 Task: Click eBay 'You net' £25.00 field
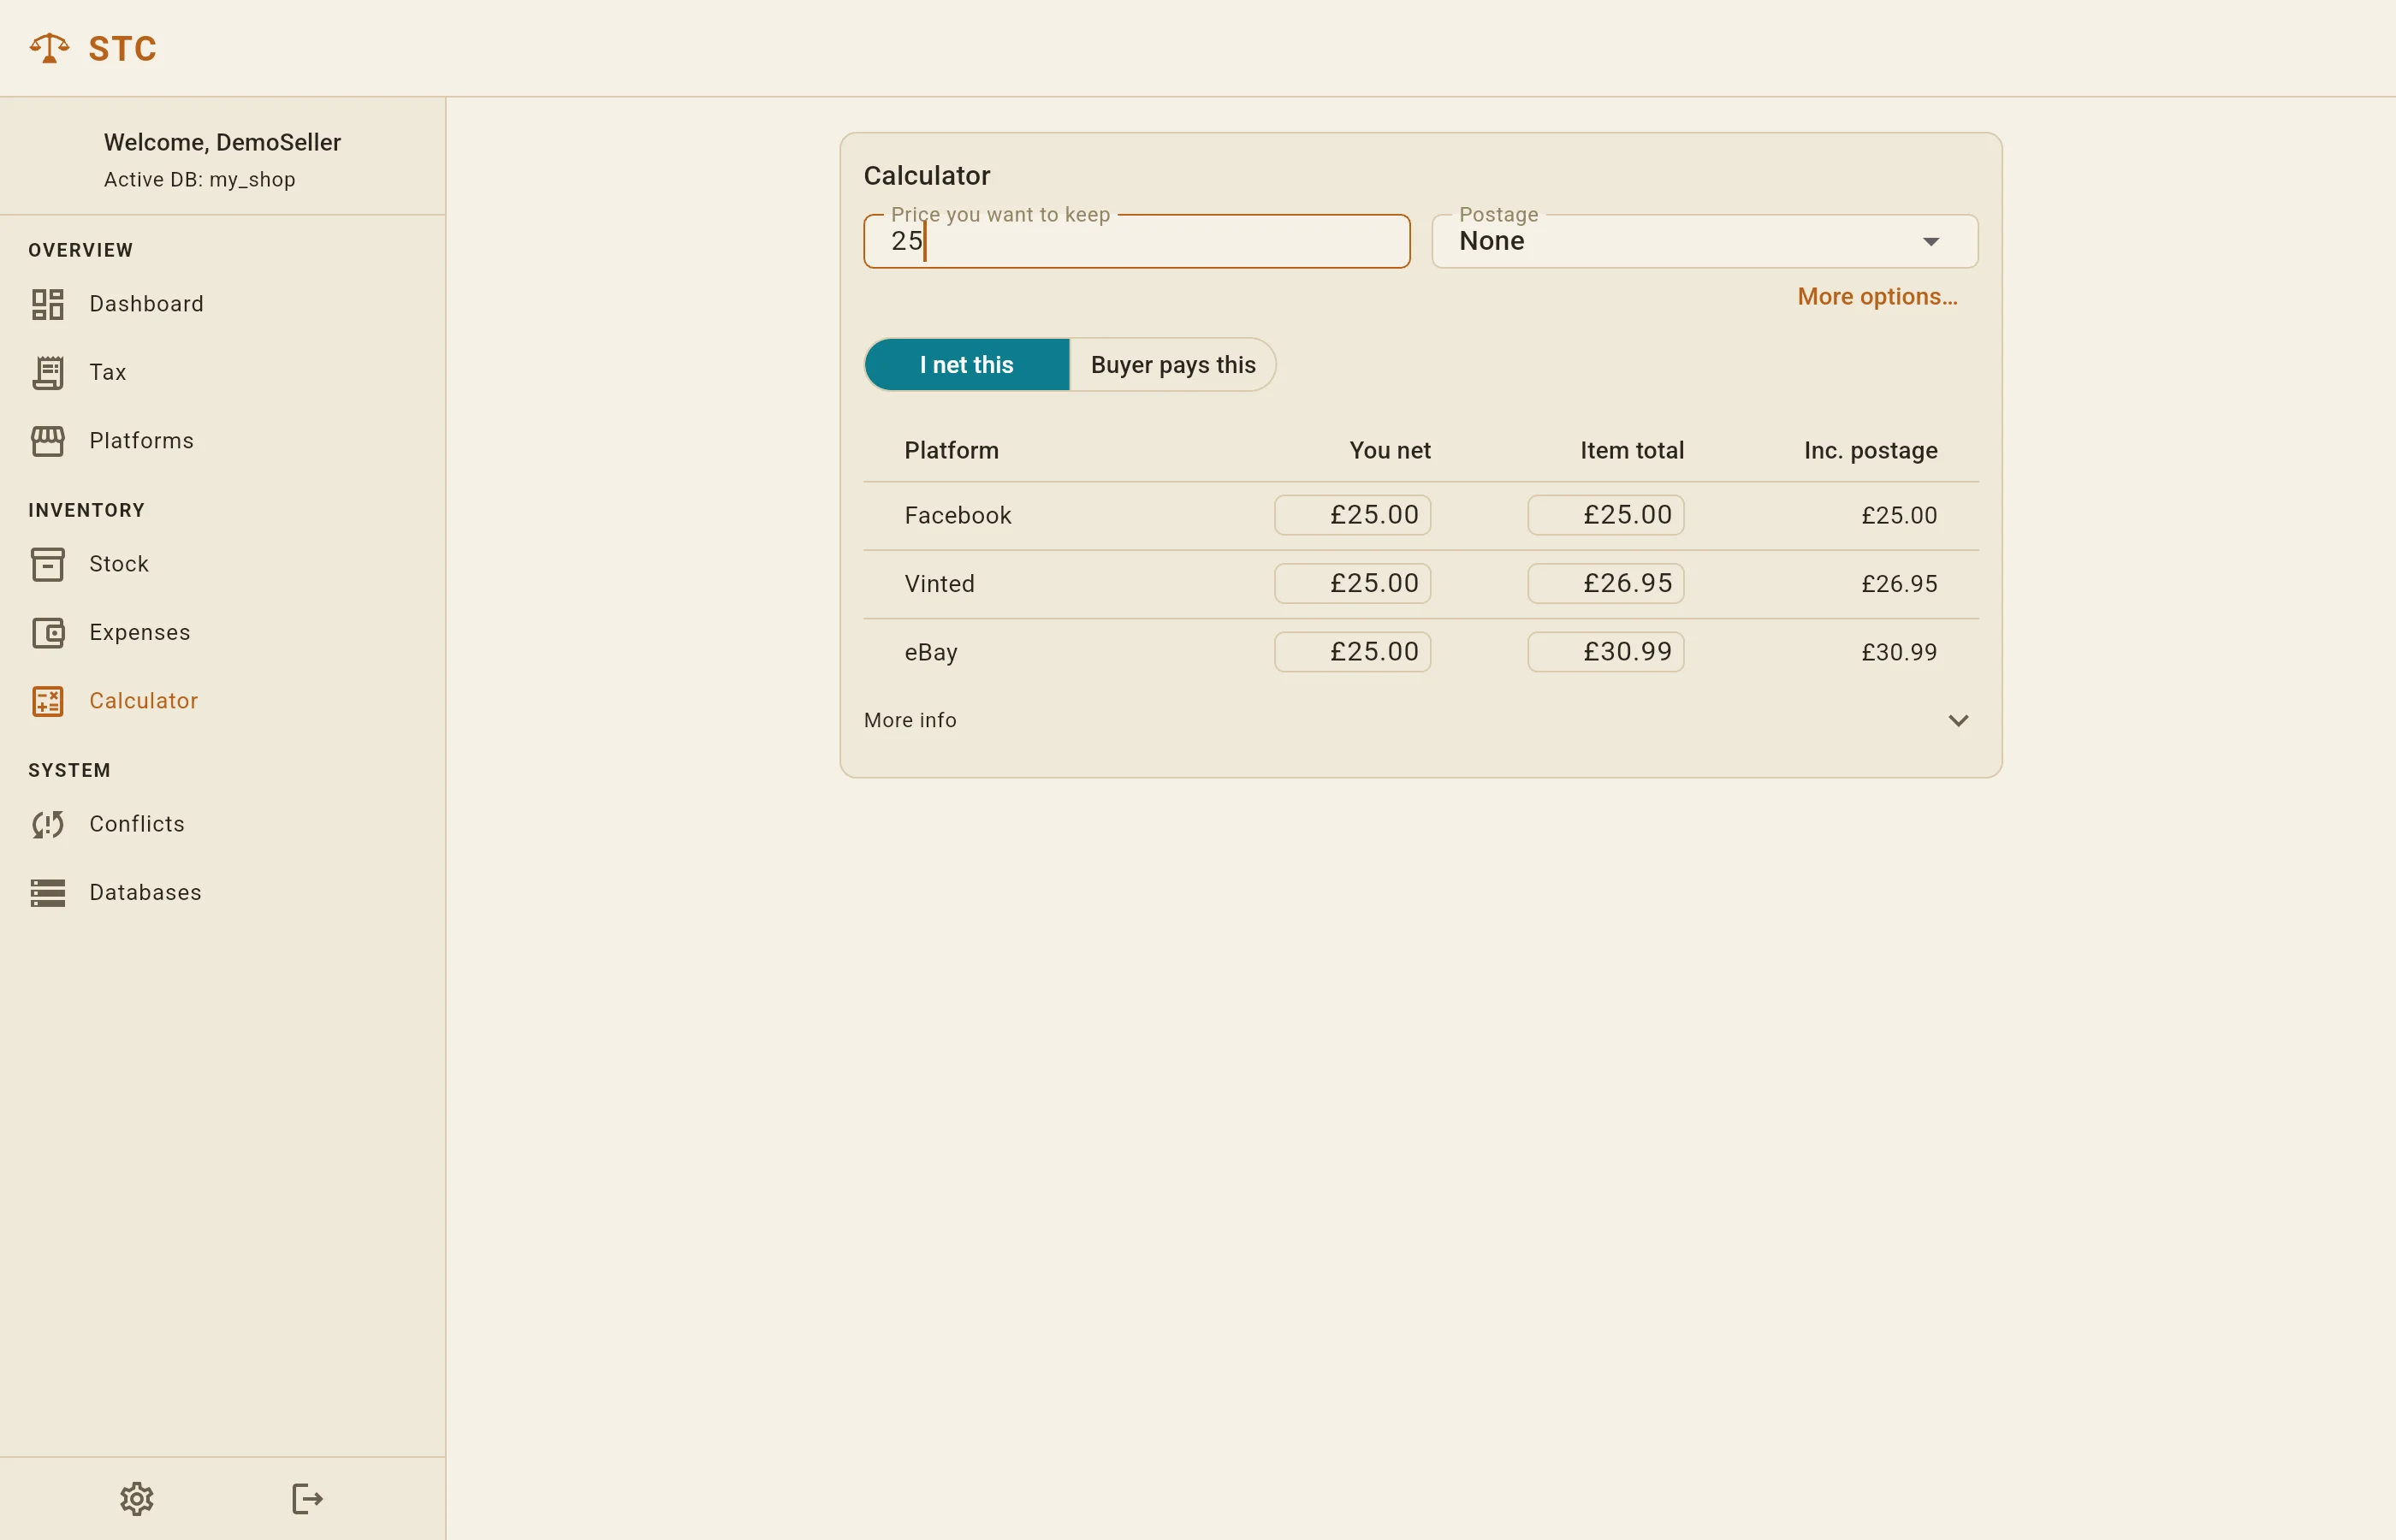click(x=1352, y=652)
